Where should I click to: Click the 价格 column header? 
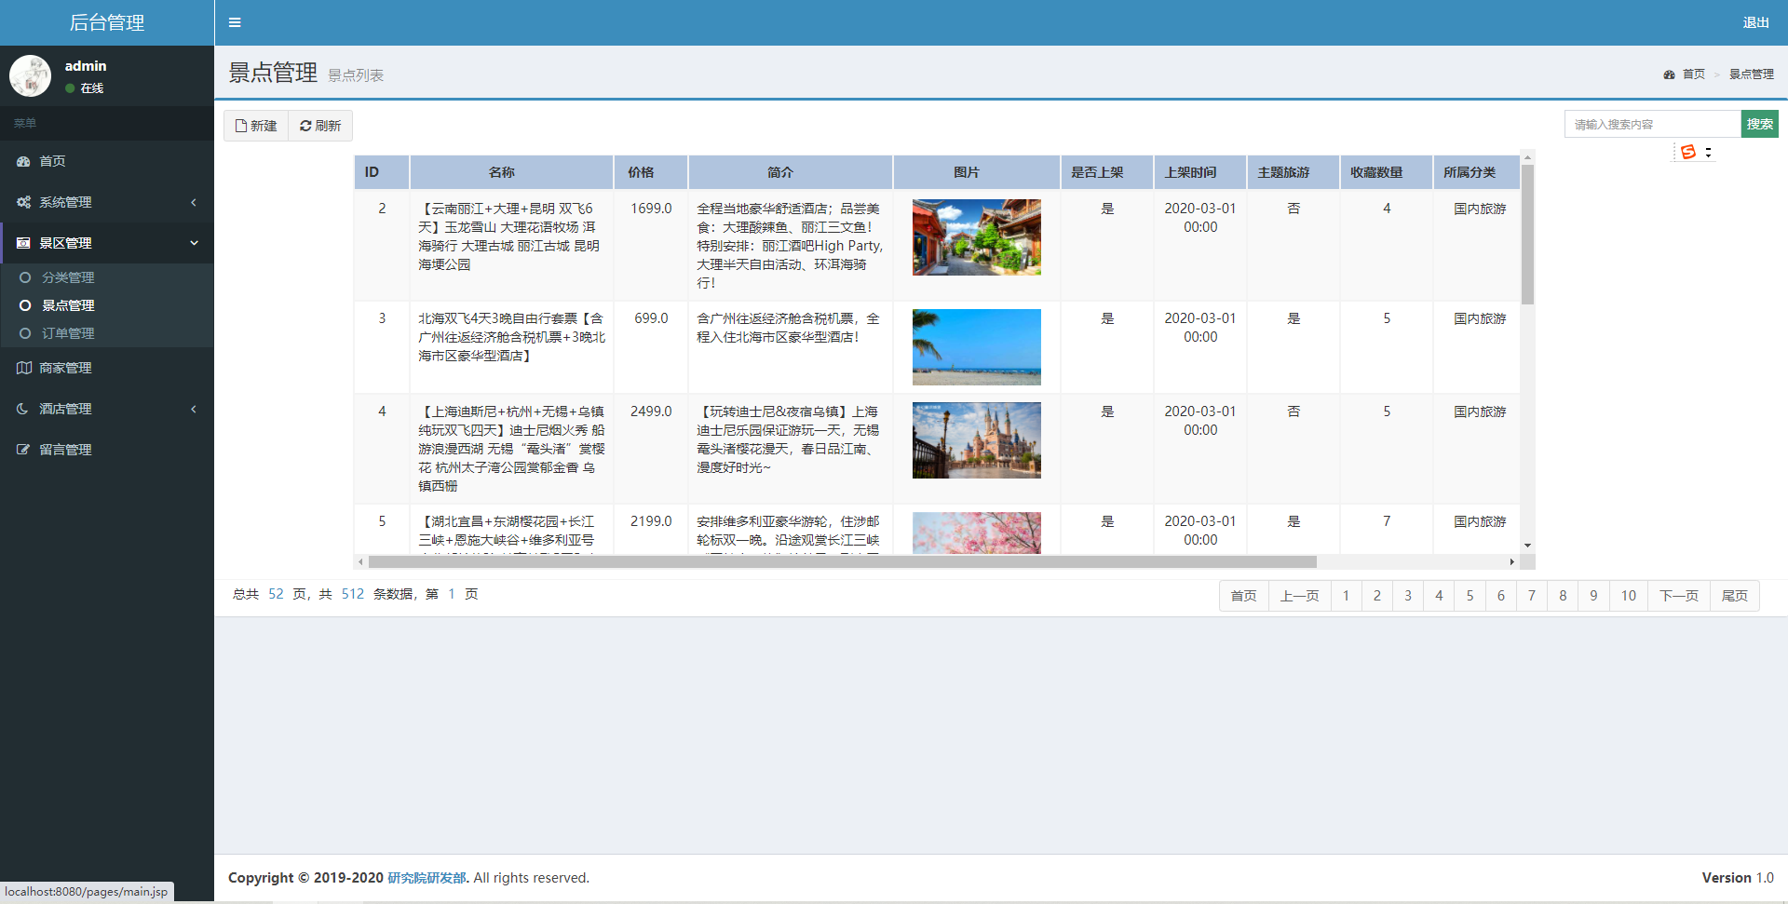click(x=651, y=172)
